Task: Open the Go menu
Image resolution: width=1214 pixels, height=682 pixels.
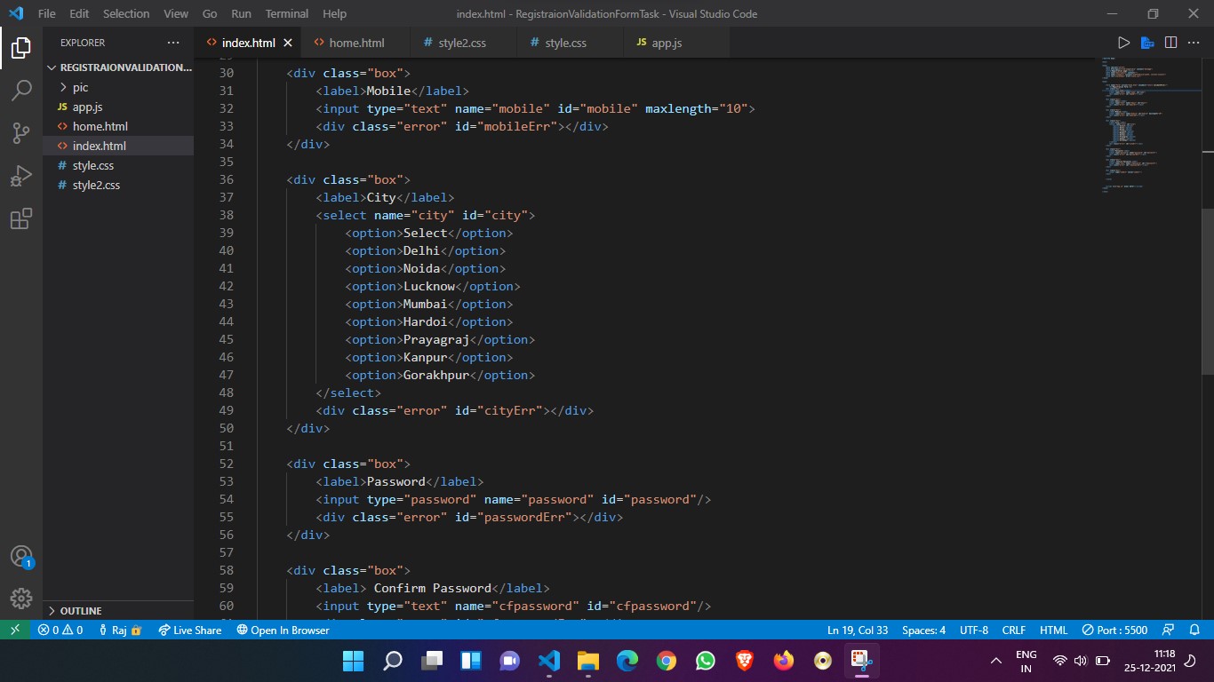Action: [210, 13]
